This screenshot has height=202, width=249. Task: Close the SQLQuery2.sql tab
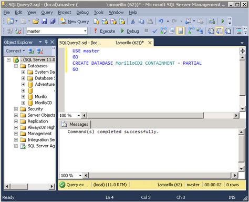coord(150,43)
